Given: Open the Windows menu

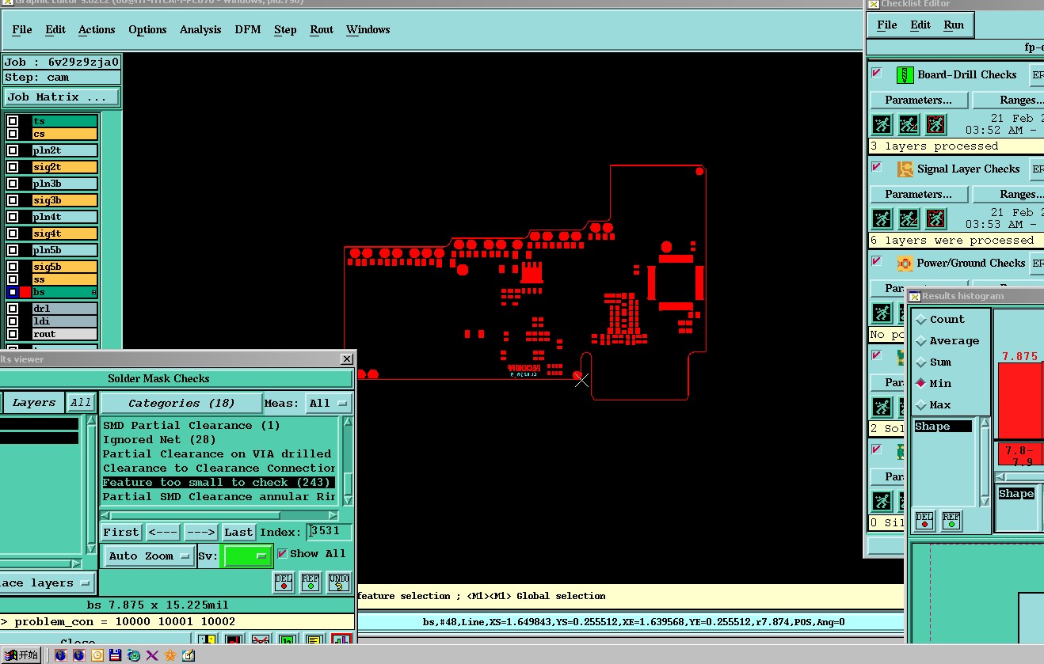Looking at the screenshot, I should click(368, 29).
